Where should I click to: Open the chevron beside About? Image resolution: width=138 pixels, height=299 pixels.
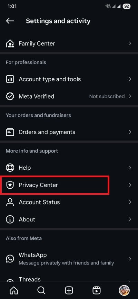pos(130,219)
